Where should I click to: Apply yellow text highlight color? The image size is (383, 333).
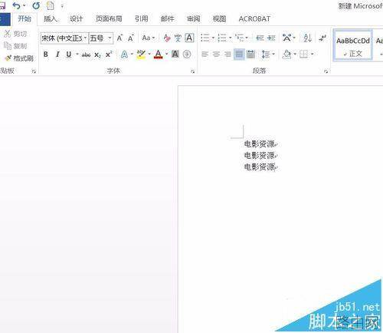pos(141,54)
